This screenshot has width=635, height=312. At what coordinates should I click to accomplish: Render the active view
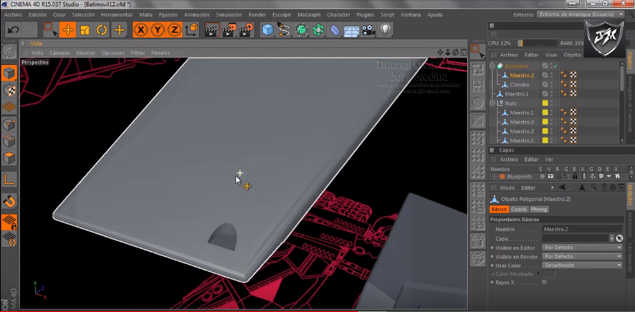point(212,30)
